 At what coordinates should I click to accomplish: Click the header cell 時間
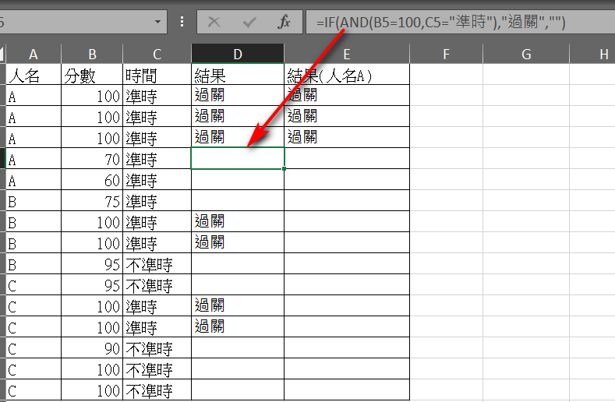157,75
